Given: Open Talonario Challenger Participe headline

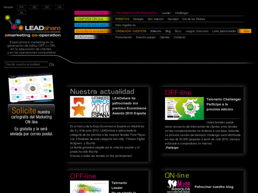Looking at the screenshot, I should 224,104.
